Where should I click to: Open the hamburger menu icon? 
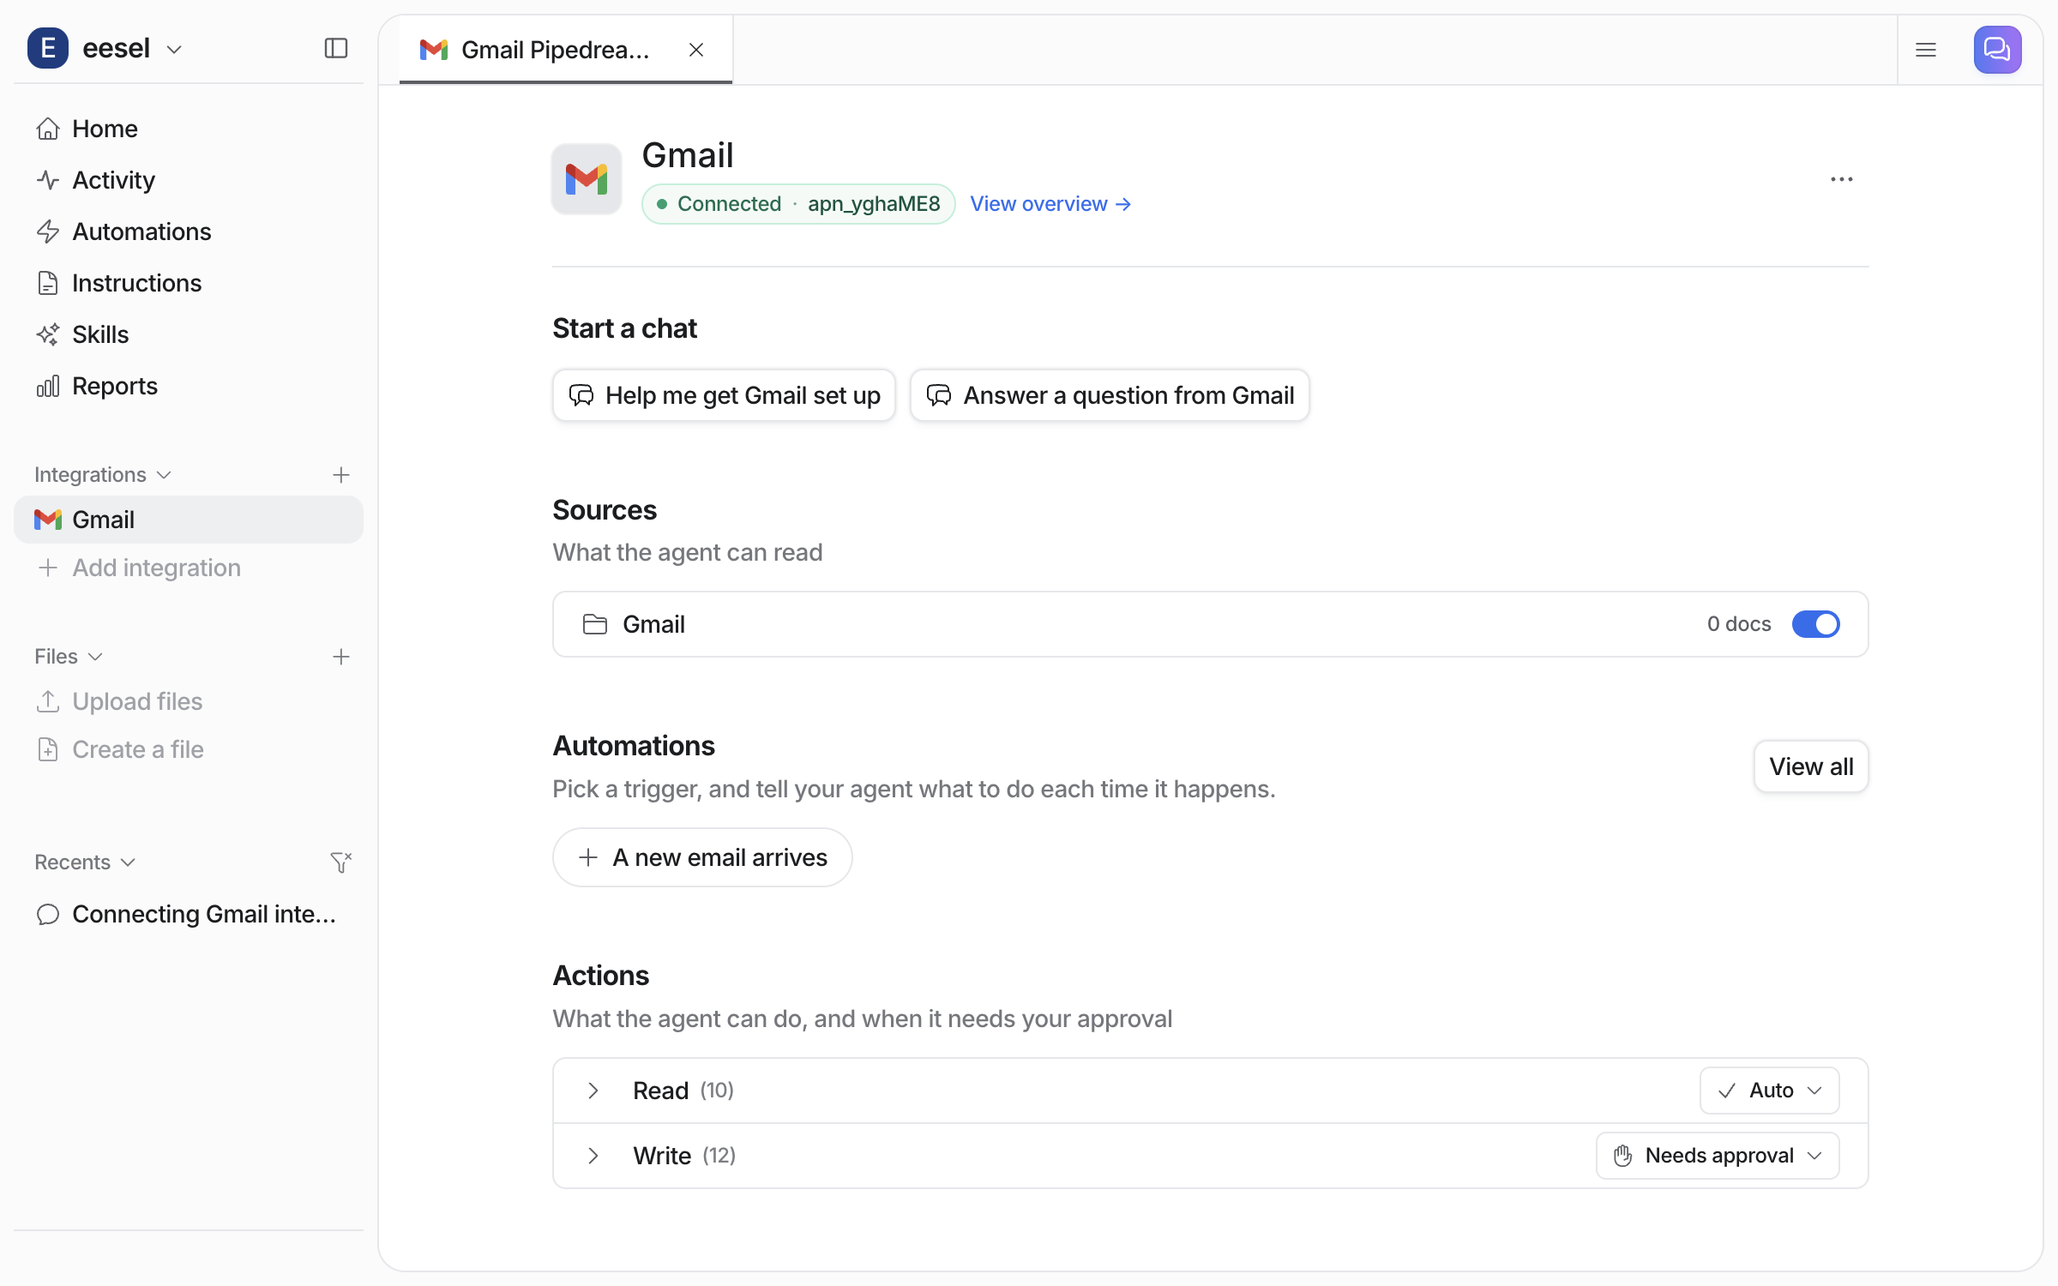[1926, 50]
